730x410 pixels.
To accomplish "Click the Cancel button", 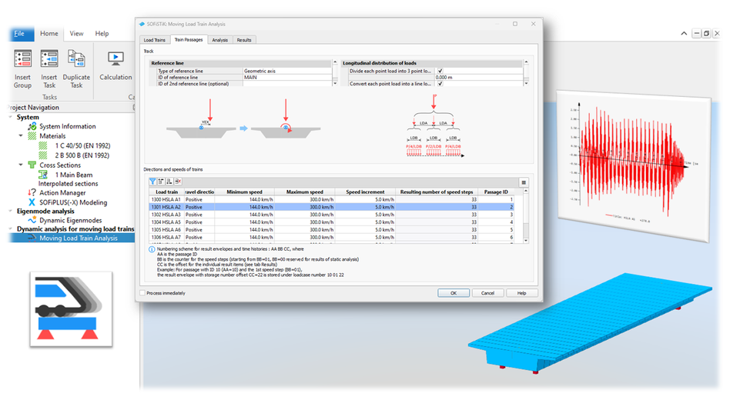I will click(x=487, y=293).
